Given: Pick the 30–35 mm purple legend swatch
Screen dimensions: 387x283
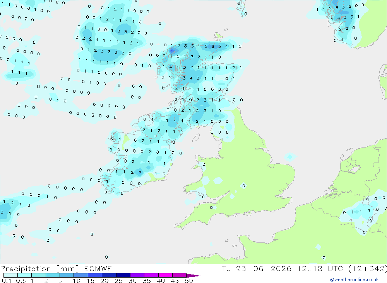Looking at the screenshot, I should tap(137, 275).
